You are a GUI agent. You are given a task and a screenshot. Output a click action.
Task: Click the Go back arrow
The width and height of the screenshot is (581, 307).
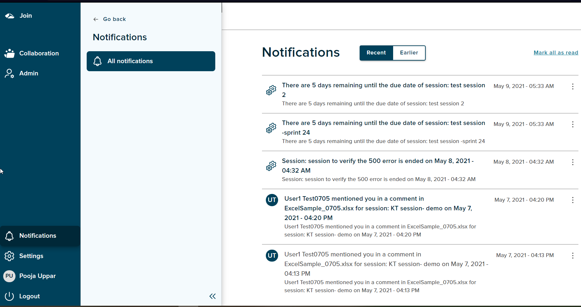[96, 19]
